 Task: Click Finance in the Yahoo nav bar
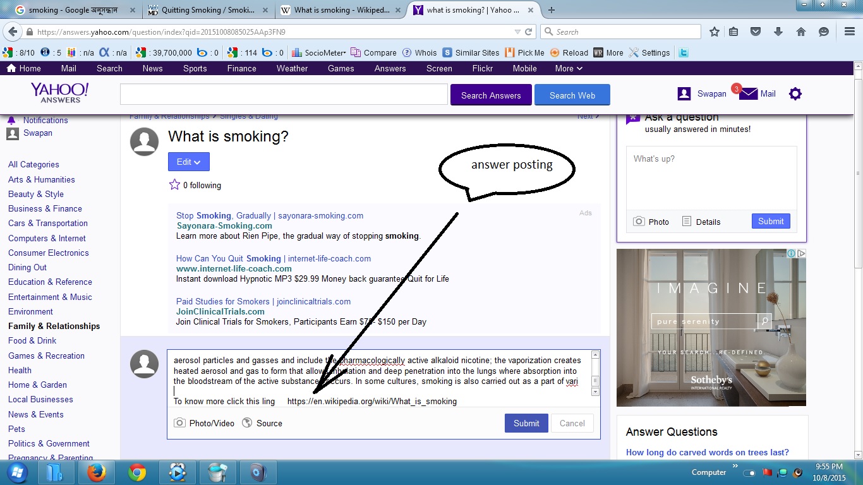tap(241, 68)
